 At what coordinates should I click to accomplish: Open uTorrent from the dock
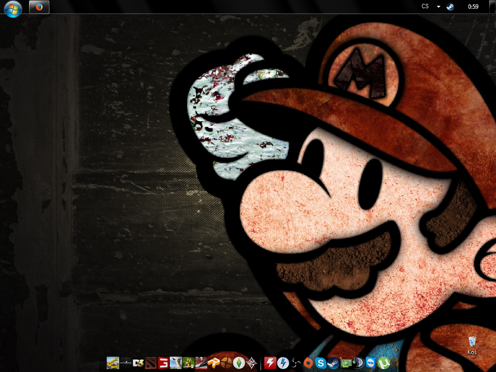[x=384, y=363]
